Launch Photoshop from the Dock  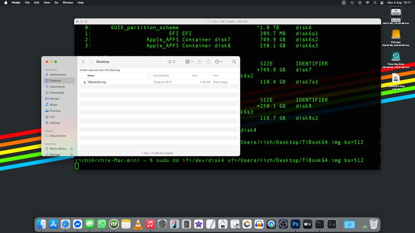(295, 224)
